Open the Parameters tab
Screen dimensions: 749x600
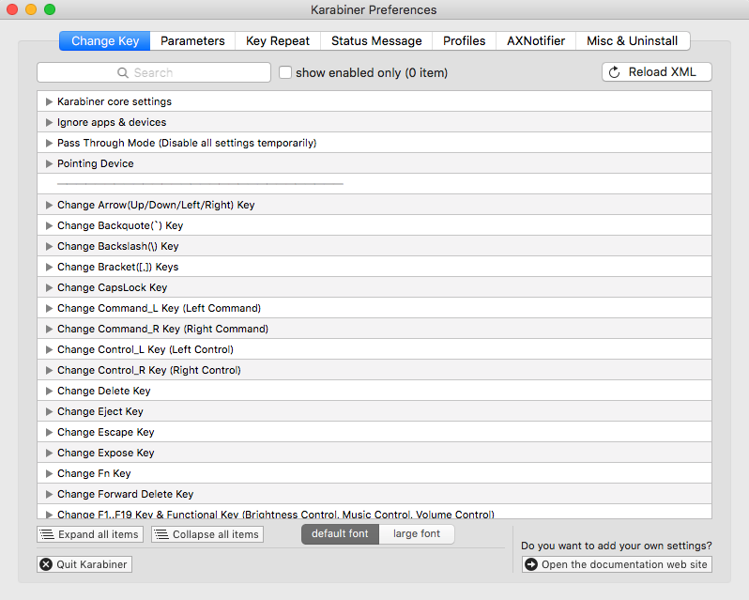[x=192, y=41]
